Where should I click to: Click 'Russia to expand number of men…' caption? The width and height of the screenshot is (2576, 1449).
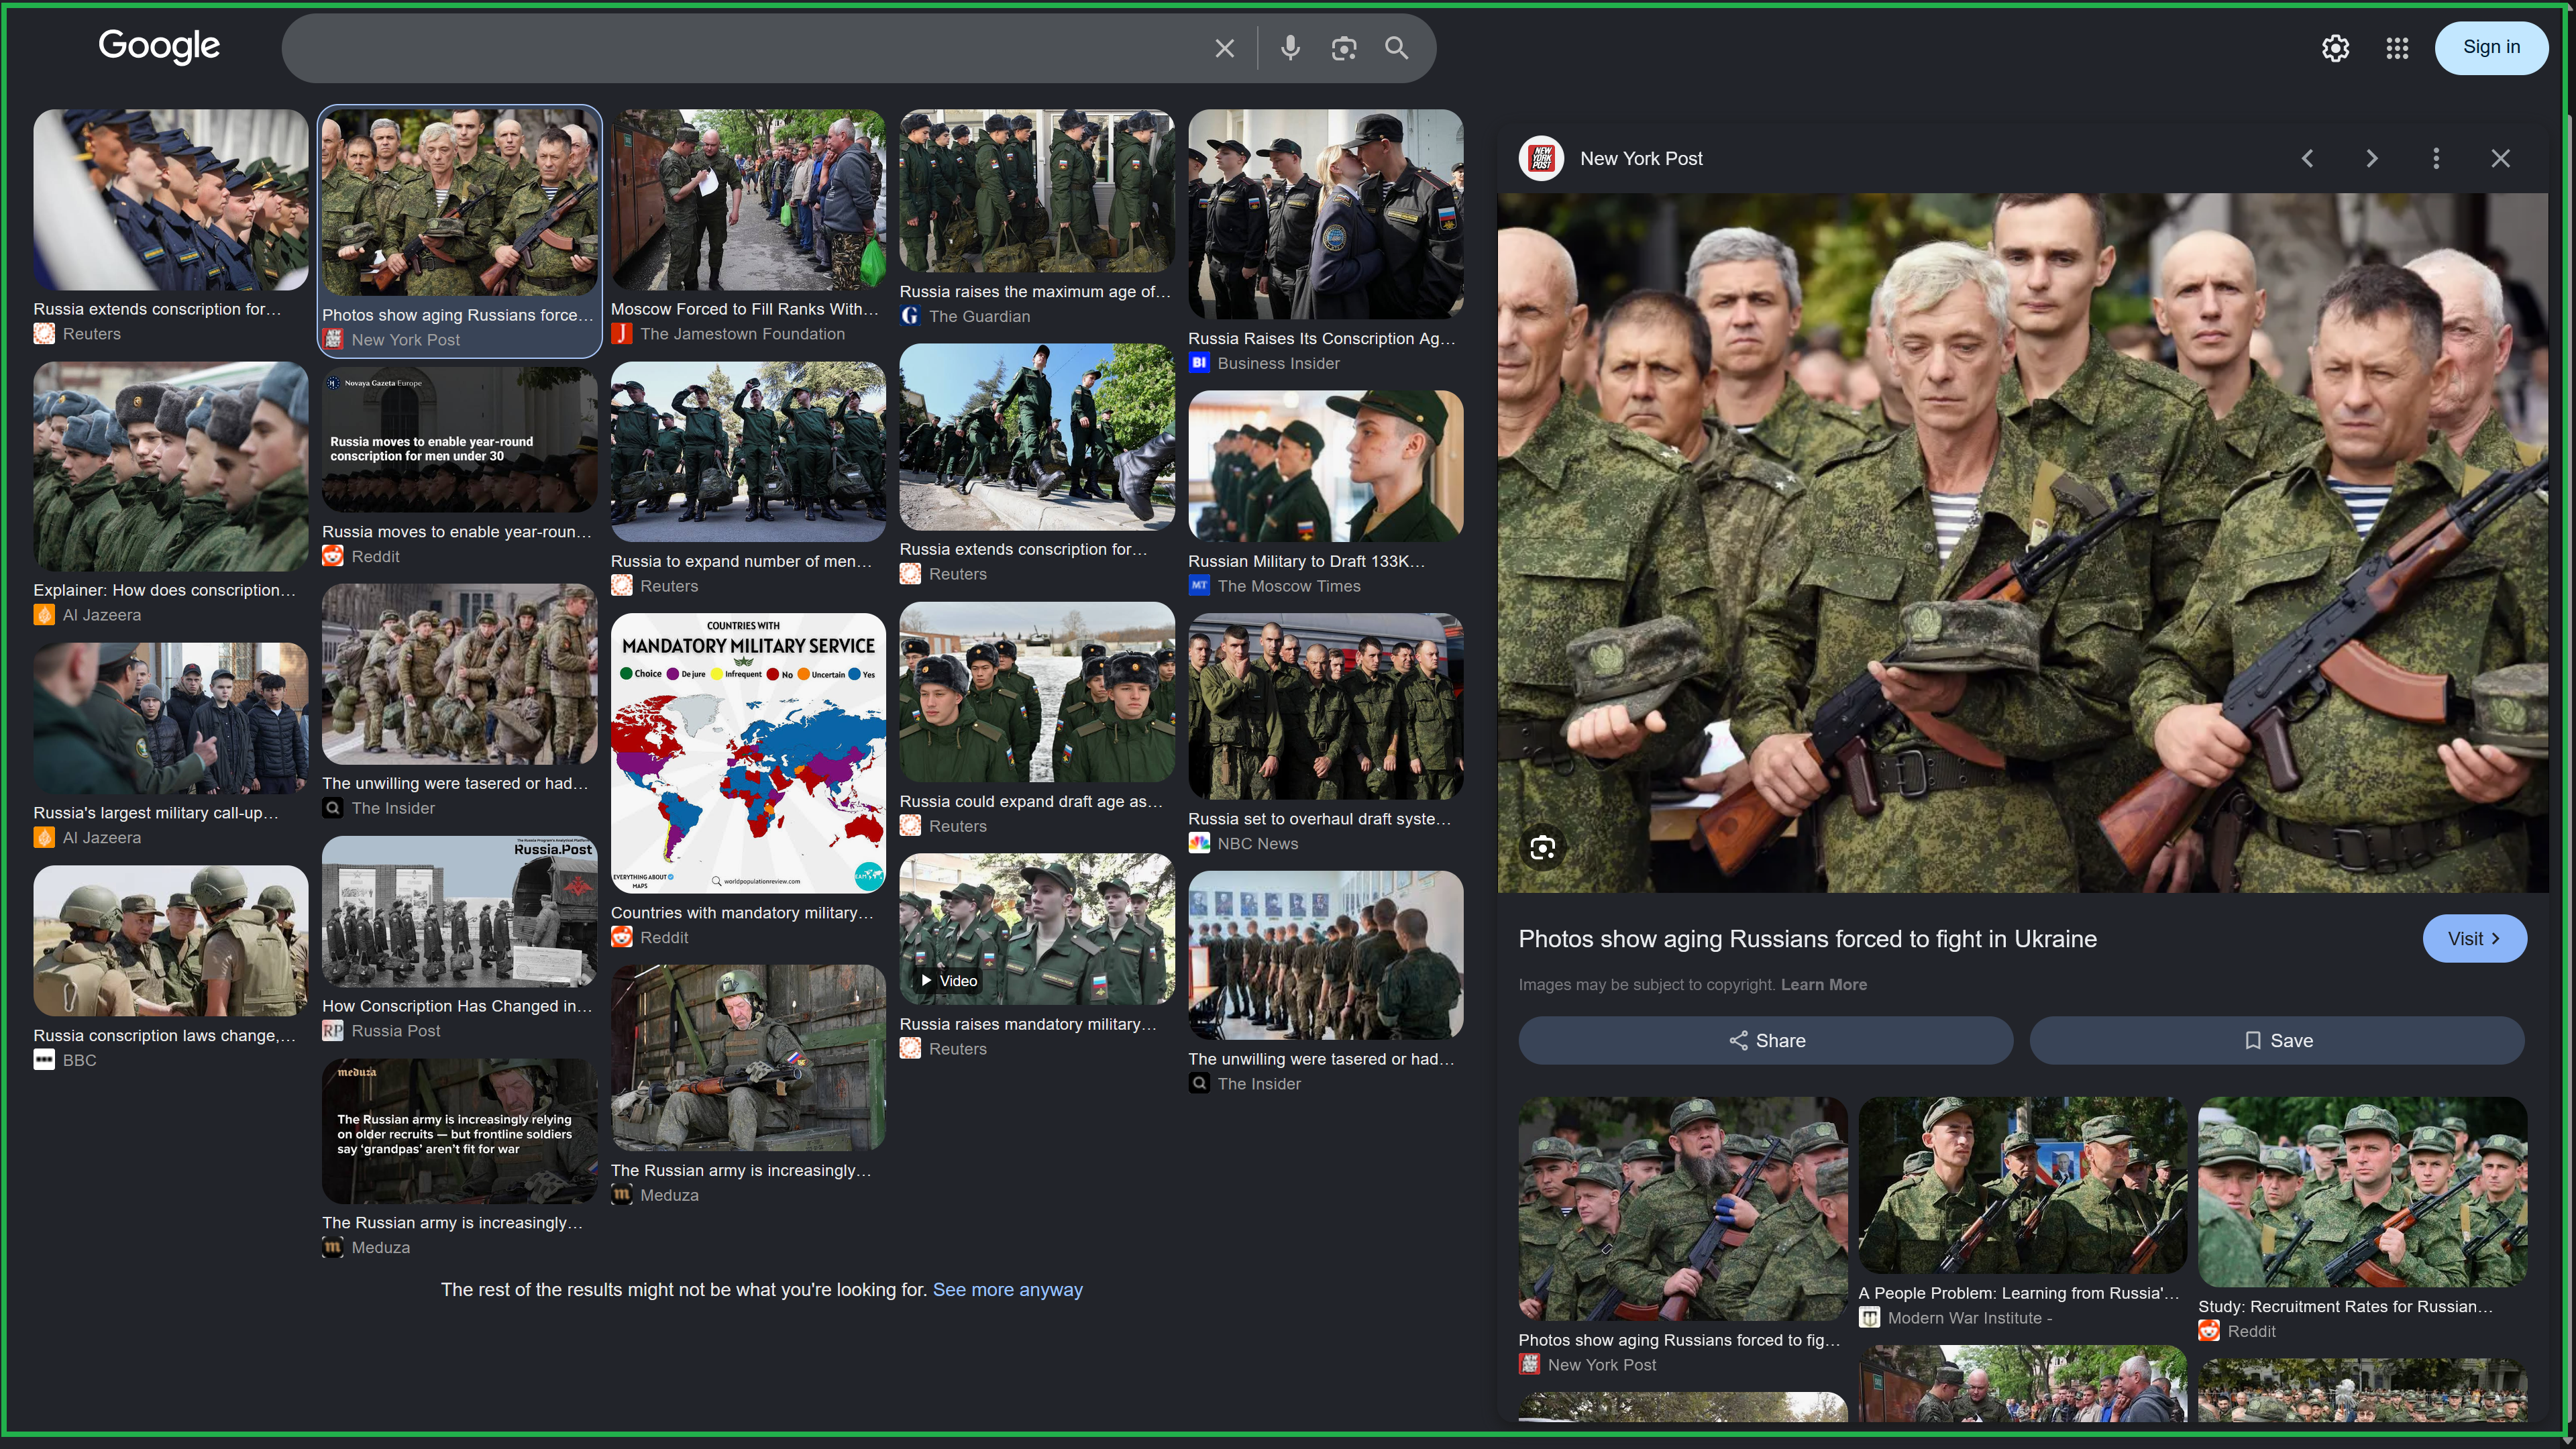pos(741,561)
